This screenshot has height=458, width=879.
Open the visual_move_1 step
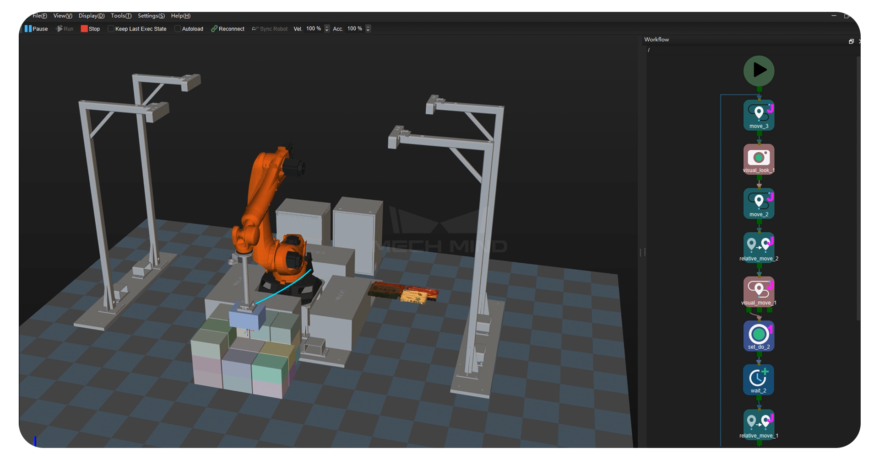coord(758,290)
